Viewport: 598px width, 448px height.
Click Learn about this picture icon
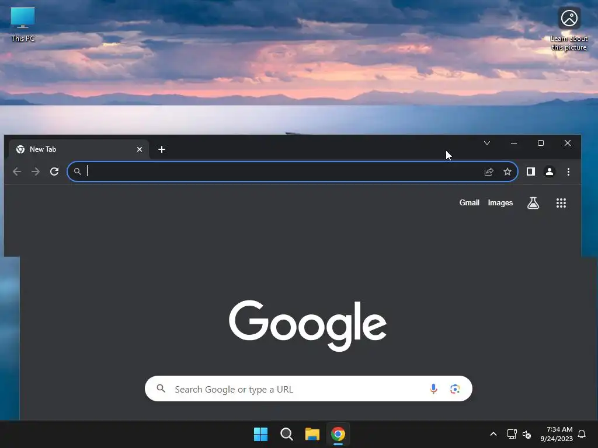(x=569, y=29)
